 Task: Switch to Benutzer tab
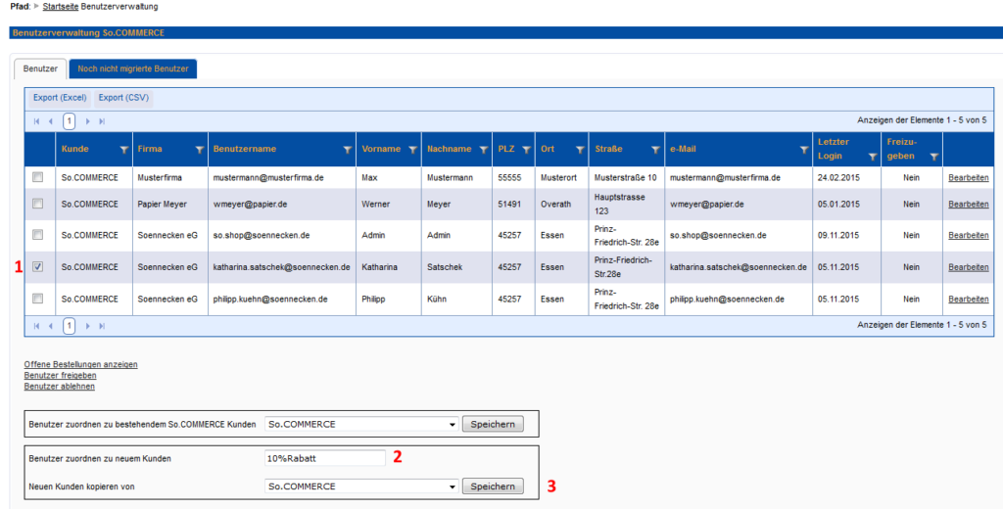(x=40, y=69)
